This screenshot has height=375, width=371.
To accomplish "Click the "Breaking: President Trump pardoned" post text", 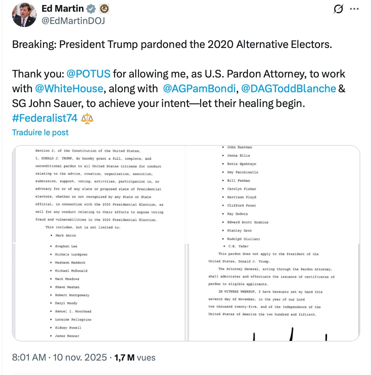I will pos(172,45).
